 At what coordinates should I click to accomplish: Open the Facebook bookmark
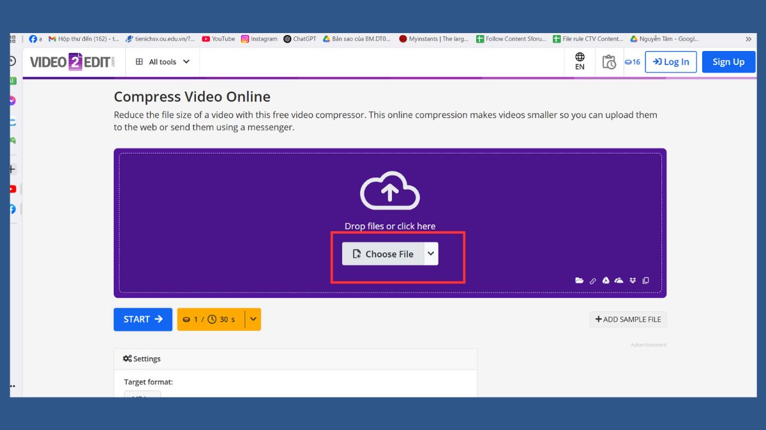[x=36, y=39]
